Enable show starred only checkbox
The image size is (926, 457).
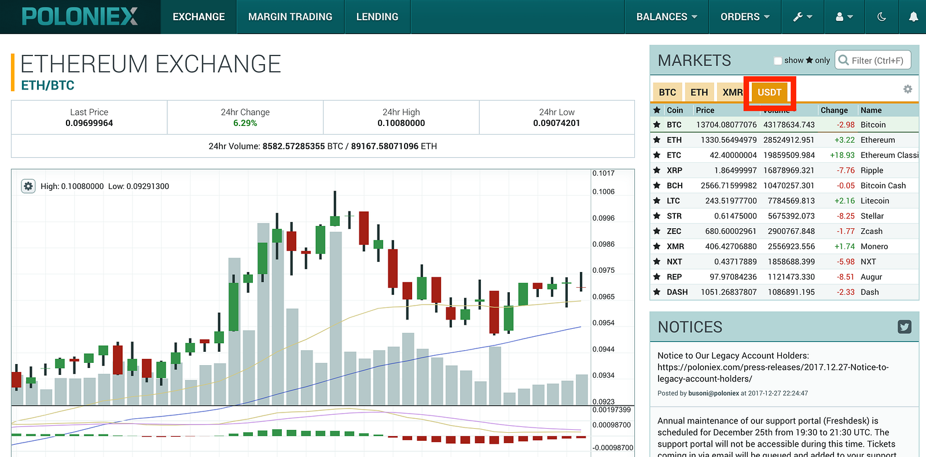tap(778, 61)
